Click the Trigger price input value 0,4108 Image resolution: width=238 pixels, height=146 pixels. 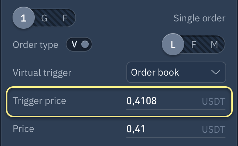142,101
